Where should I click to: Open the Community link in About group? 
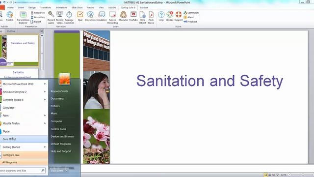tap(191, 13)
